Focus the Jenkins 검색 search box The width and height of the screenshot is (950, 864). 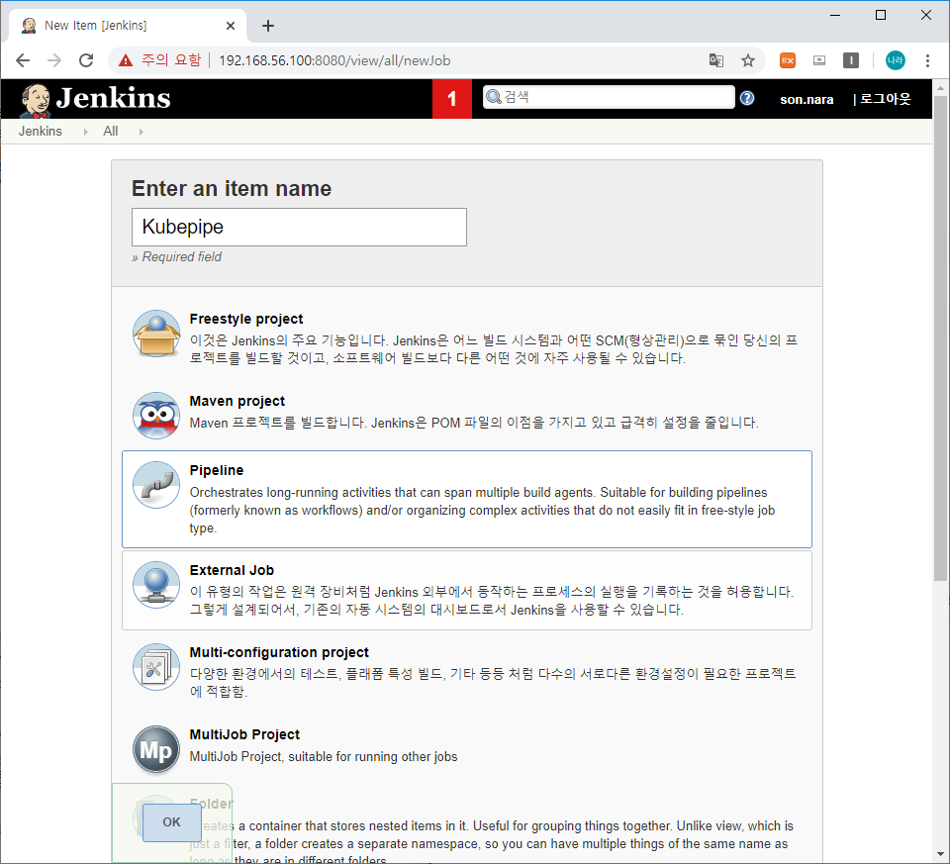[609, 97]
